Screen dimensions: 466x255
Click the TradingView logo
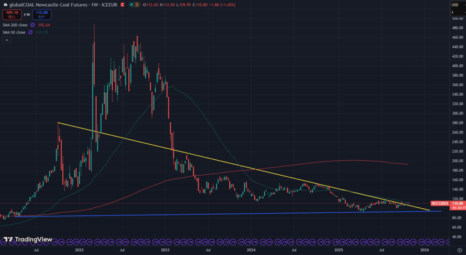click(27, 240)
